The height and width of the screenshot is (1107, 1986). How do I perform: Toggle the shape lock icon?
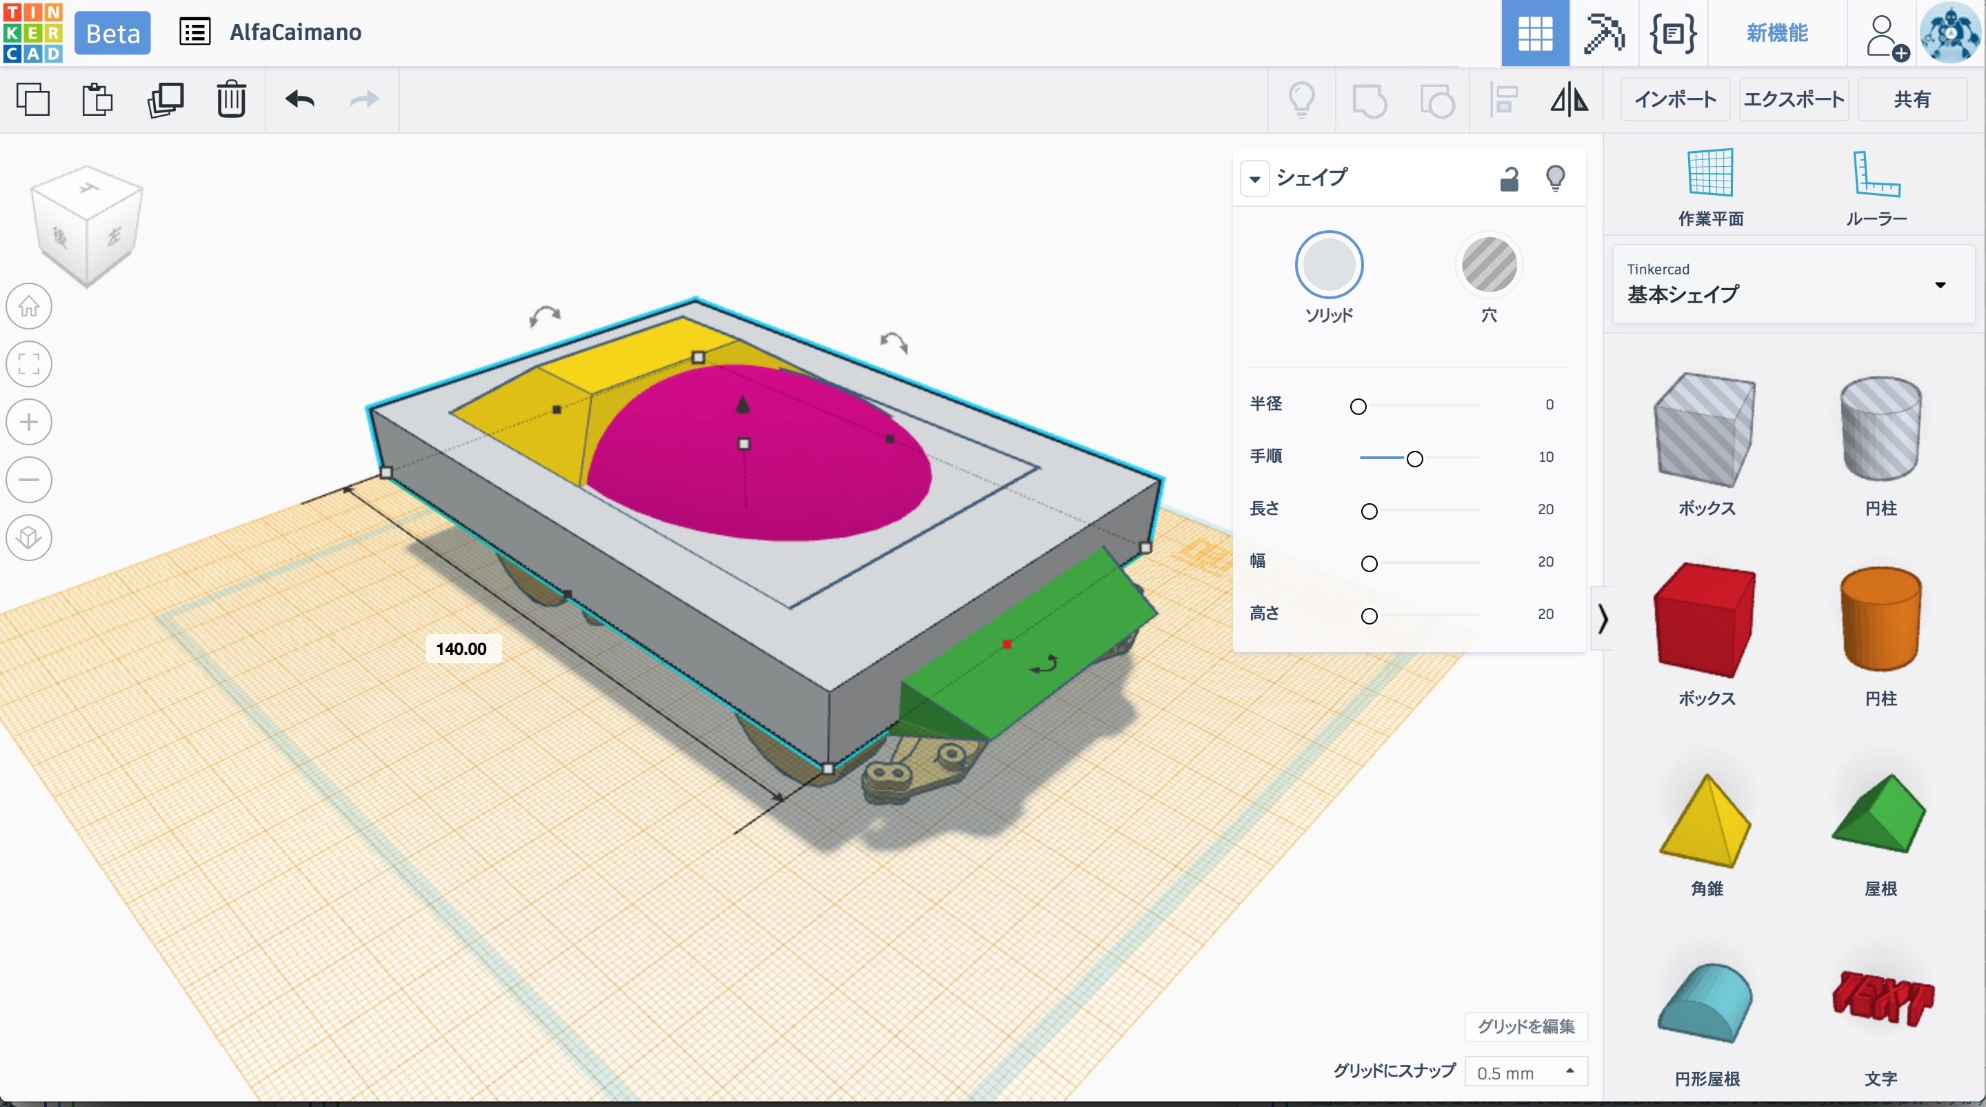click(x=1509, y=179)
